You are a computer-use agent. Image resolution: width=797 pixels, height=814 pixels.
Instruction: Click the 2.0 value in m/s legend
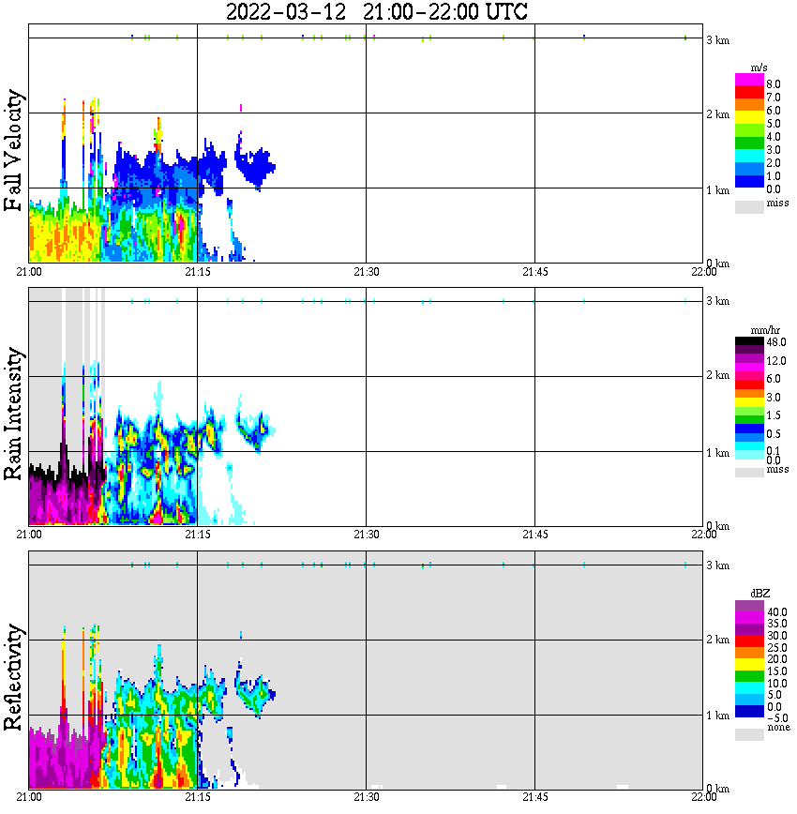pyautogui.click(x=774, y=163)
